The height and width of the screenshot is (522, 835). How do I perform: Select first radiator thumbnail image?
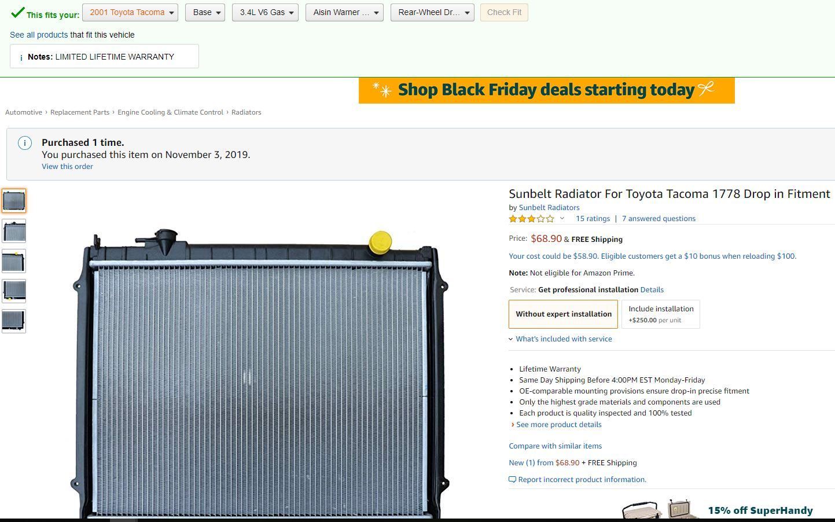14,201
